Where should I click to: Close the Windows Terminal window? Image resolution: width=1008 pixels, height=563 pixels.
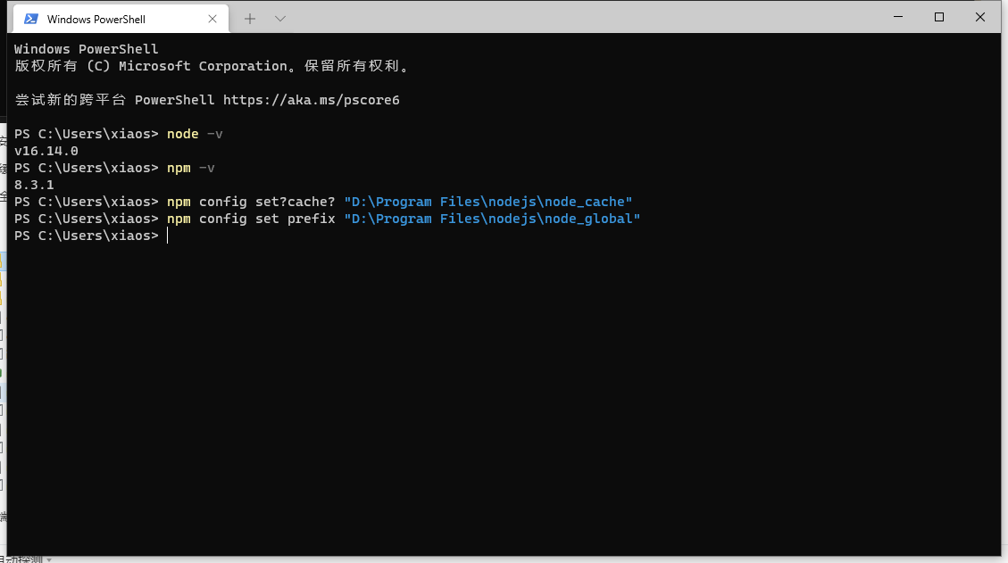980,17
